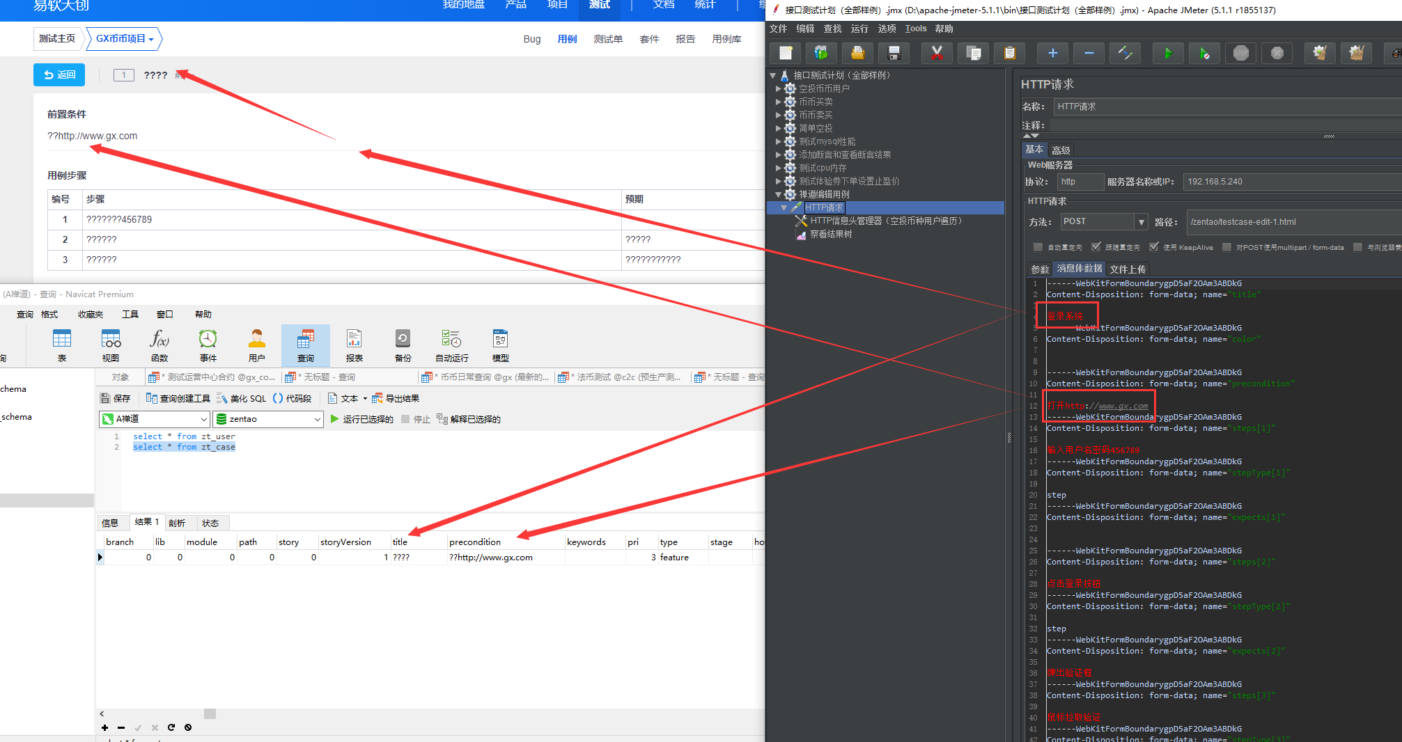The width and height of the screenshot is (1402, 742).
Task: Open Navicat 事件 (Event) icon
Action: pyautogui.click(x=208, y=345)
